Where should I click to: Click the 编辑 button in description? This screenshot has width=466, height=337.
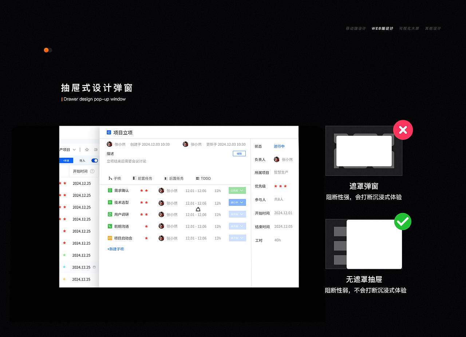(239, 154)
